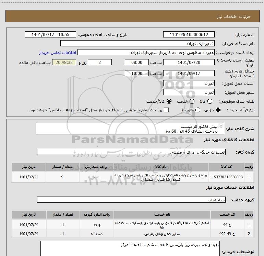Click the unit cell دستگاه
264x256 pixels.
(x=97, y=234)
